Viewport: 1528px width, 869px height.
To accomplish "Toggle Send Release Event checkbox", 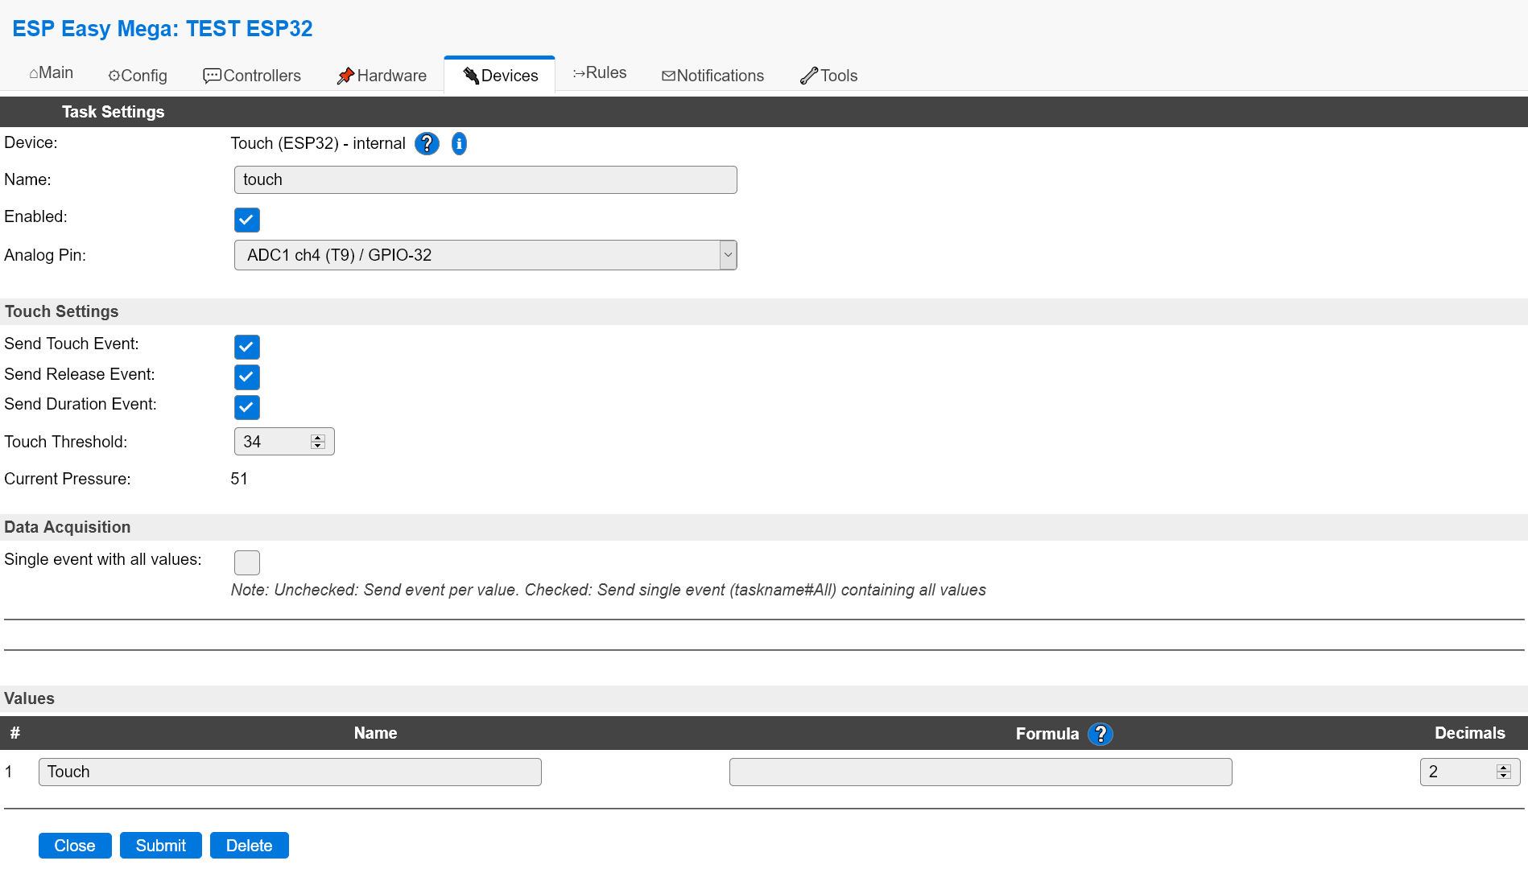I will (x=247, y=377).
